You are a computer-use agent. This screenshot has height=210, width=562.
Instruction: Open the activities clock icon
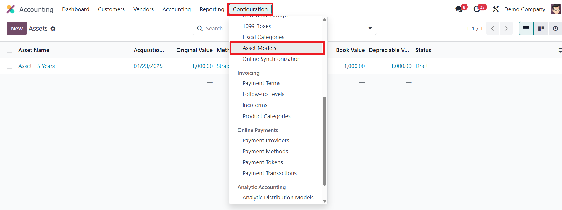[x=477, y=9]
